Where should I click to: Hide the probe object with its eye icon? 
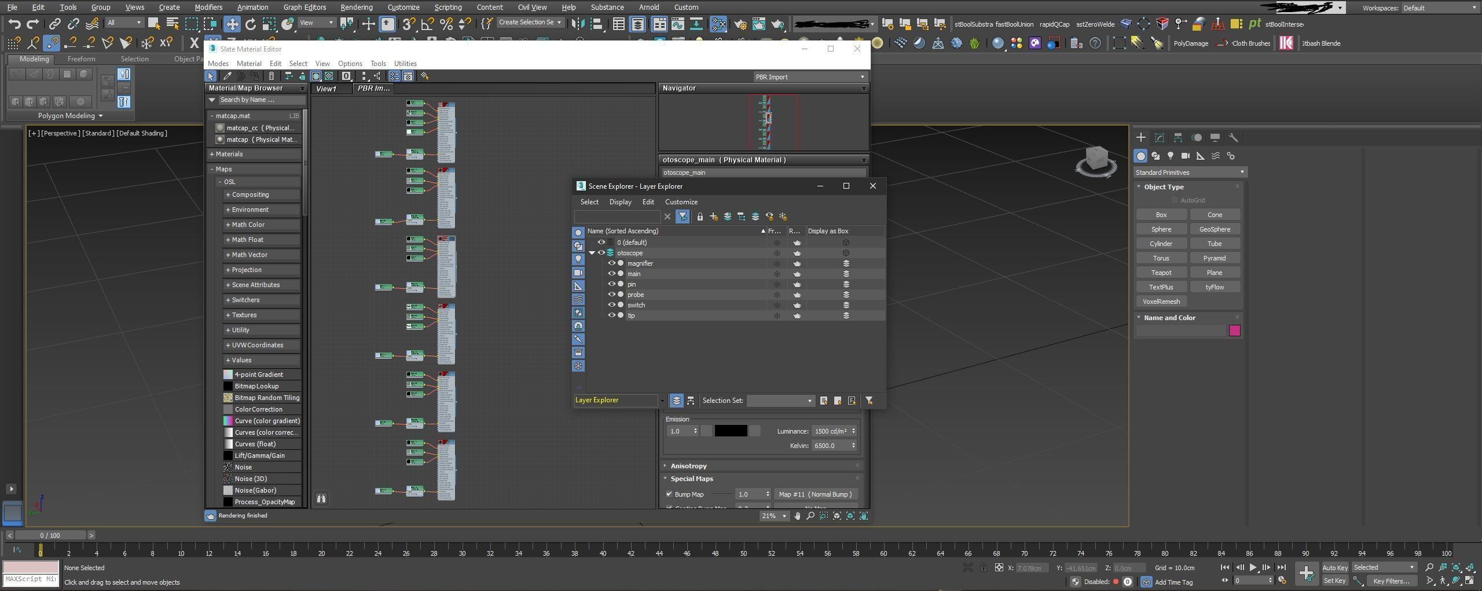611,295
